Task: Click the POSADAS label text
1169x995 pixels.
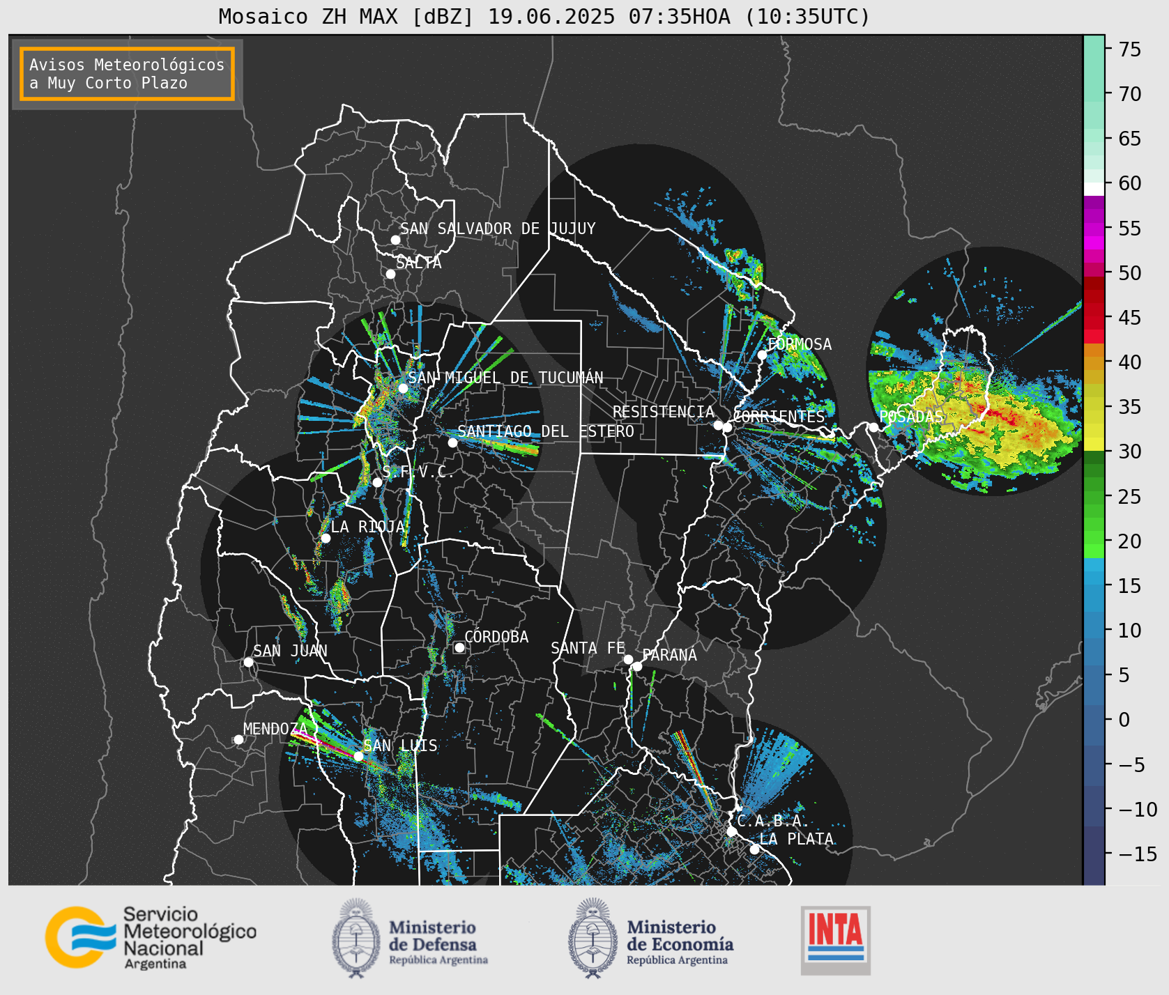Action: (911, 417)
